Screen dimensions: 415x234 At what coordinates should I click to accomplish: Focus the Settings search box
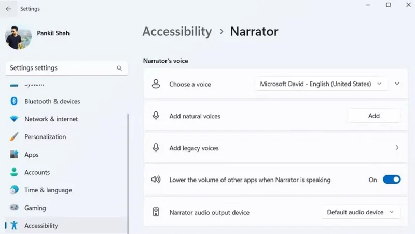tap(67, 68)
